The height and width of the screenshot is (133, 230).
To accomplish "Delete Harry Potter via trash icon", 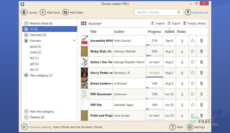I will [202, 73].
